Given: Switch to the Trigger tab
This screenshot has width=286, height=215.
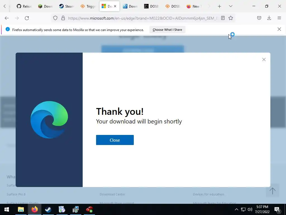Looking at the screenshot, I should point(88,6).
